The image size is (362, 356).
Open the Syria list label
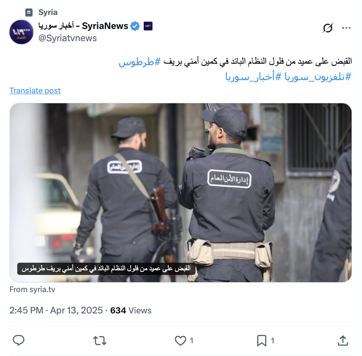pos(48,12)
